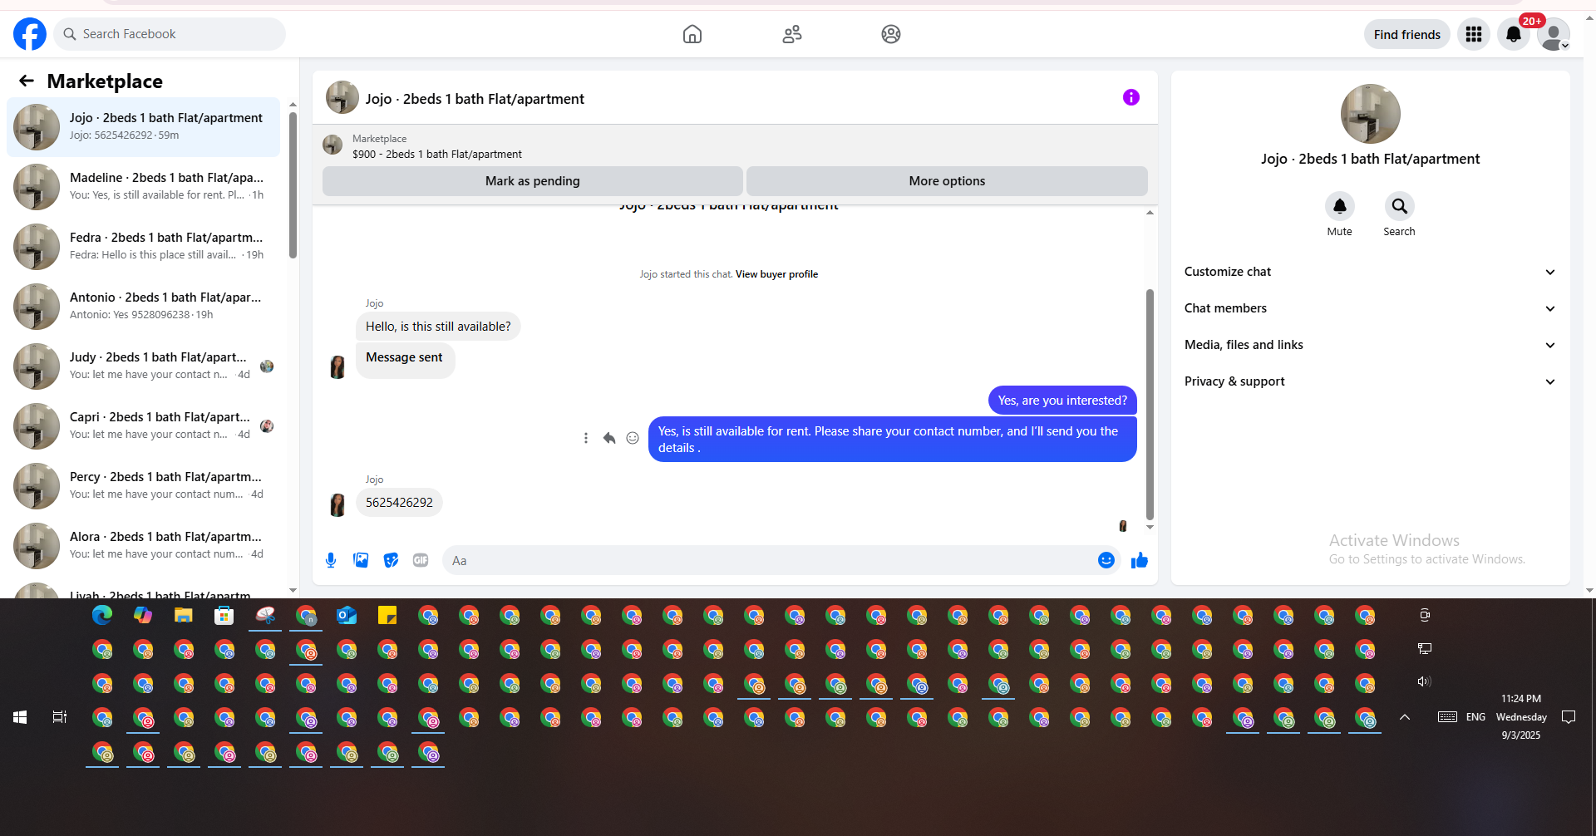Open the Friends icon in top navigation
Screen dimensions: 1596x836
[x=792, y=34]
